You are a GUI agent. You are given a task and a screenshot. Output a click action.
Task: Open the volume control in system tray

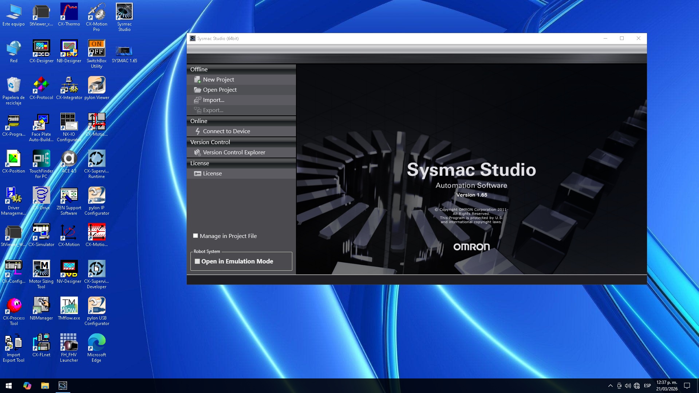click(628, 386)
